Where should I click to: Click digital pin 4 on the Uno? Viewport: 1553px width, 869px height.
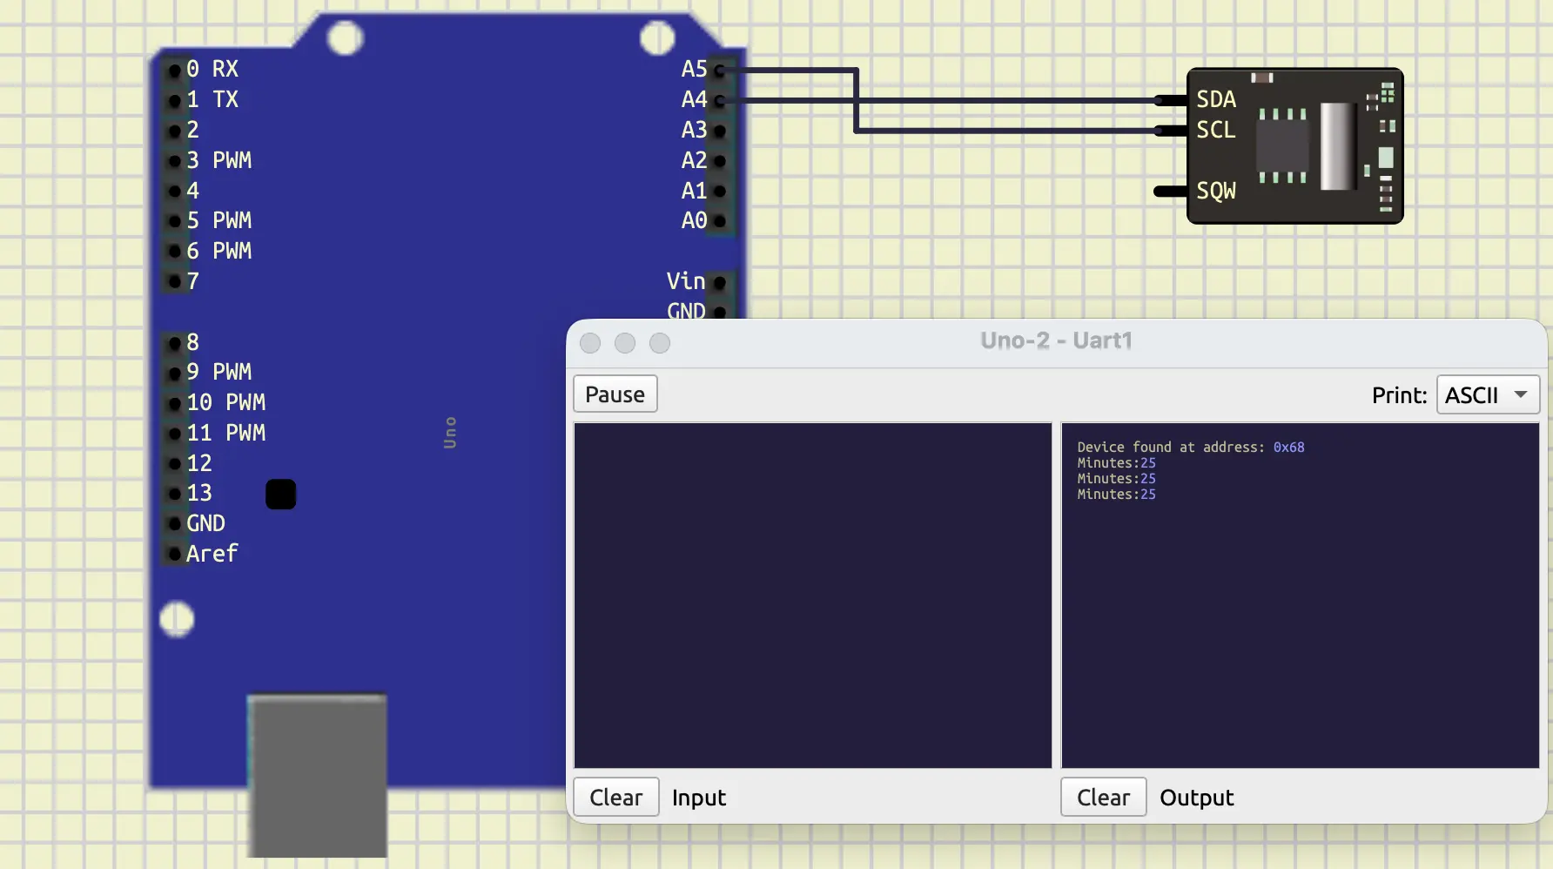coord(175,191)
